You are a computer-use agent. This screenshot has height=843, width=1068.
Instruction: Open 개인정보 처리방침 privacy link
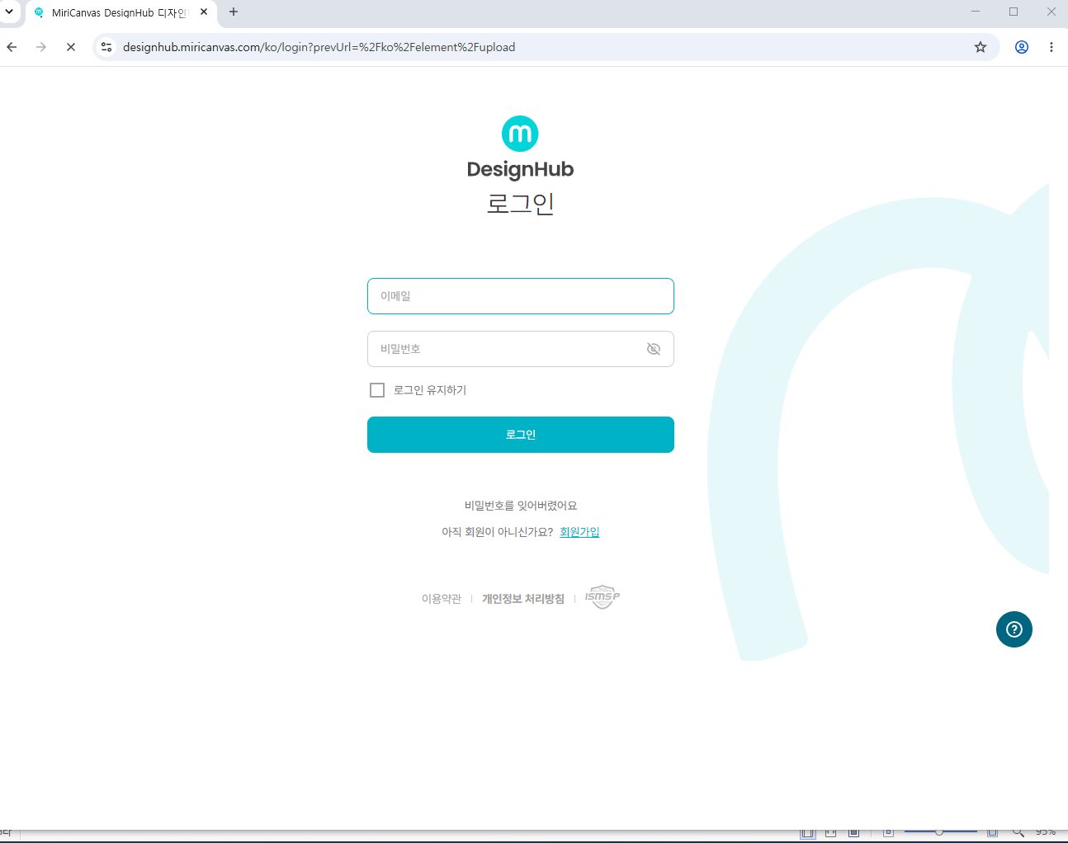[x=523, y=599]
